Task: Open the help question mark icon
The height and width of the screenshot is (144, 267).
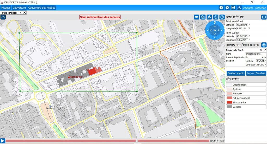Action: click(x=221, y=8)
